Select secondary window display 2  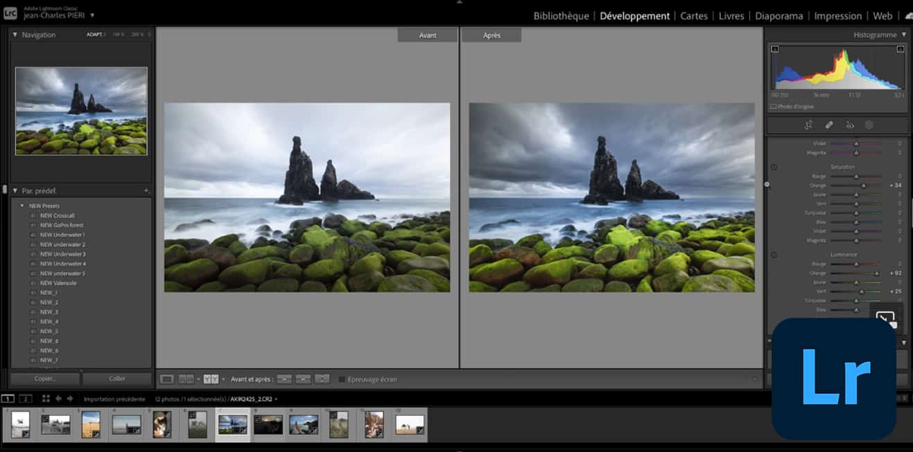25,399
